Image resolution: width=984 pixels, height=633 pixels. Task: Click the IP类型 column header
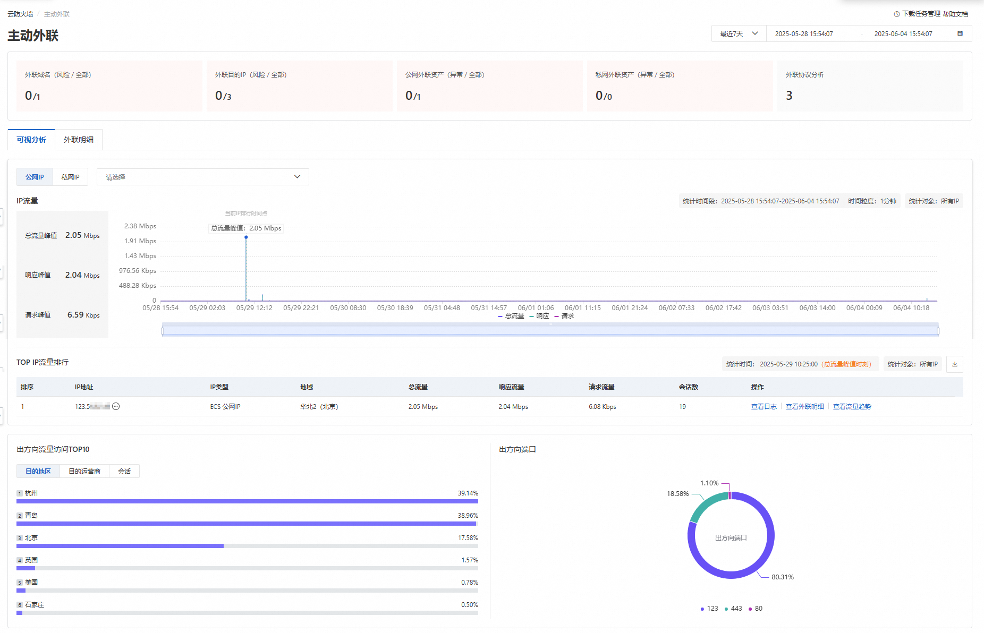click(219, 387)
